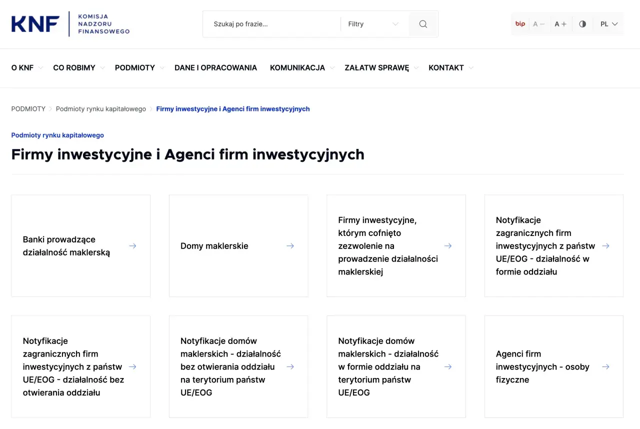640x429 pixels.
Task: Click arrow on 'Domy maklerskie' card
Action: [290, 246]
